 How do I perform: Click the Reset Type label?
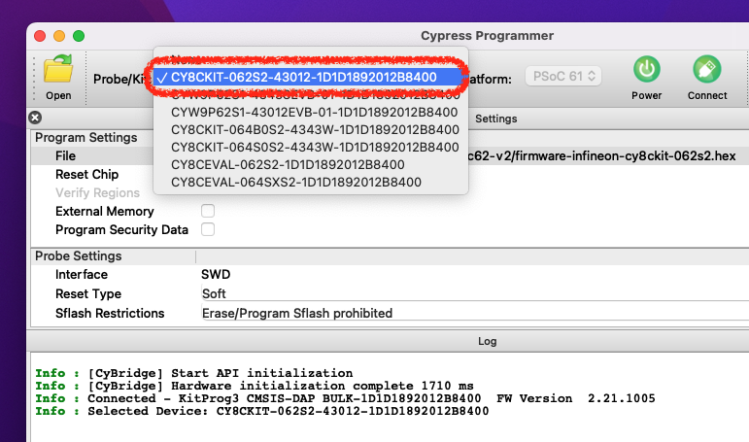pos(88,294)
